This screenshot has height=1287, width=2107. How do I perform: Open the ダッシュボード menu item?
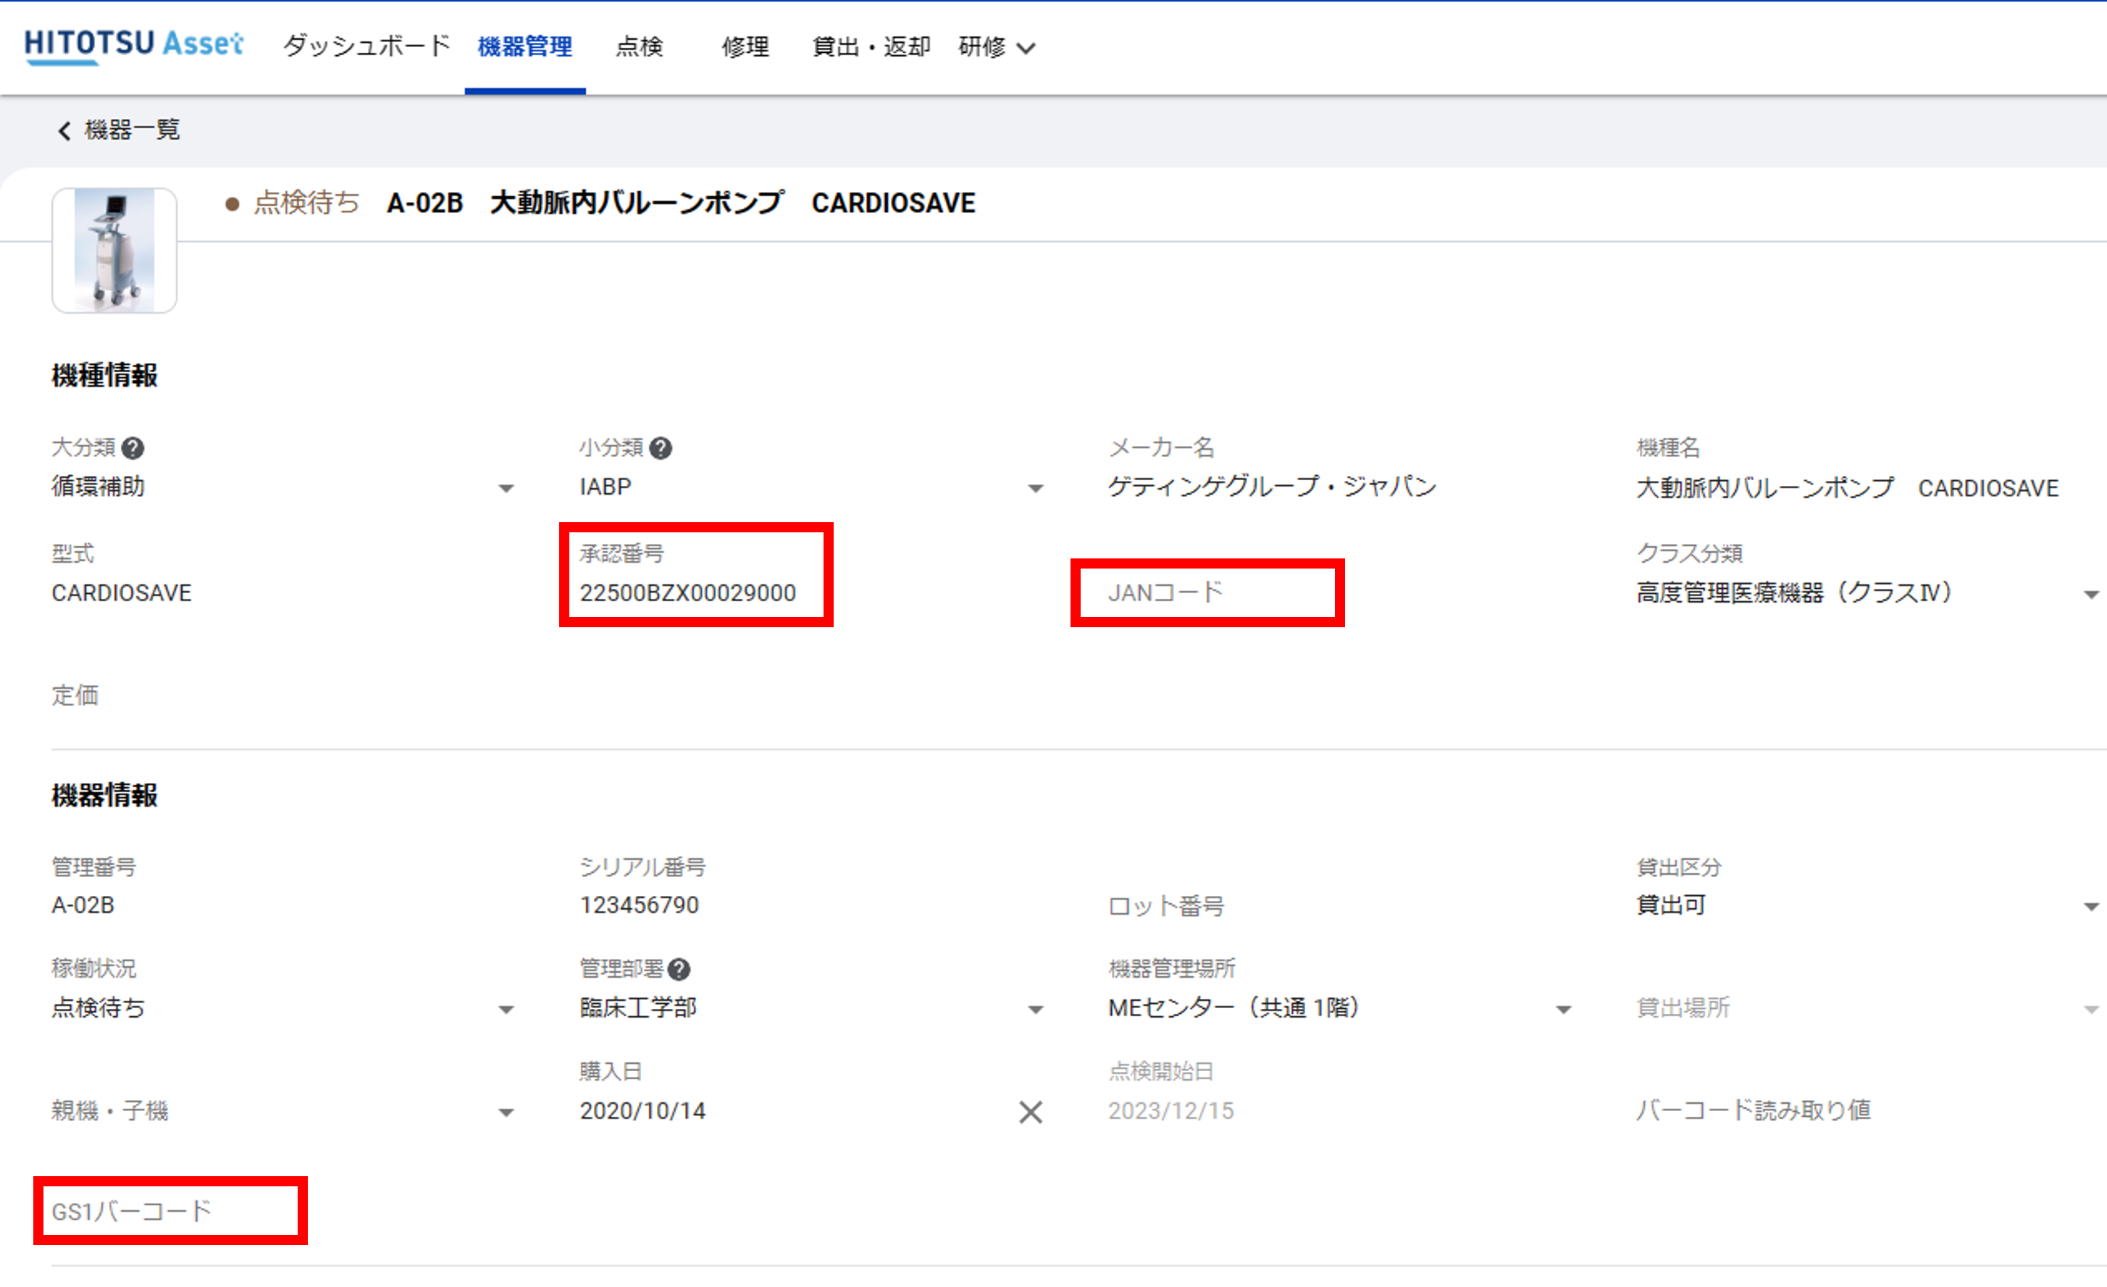point(366,46)
